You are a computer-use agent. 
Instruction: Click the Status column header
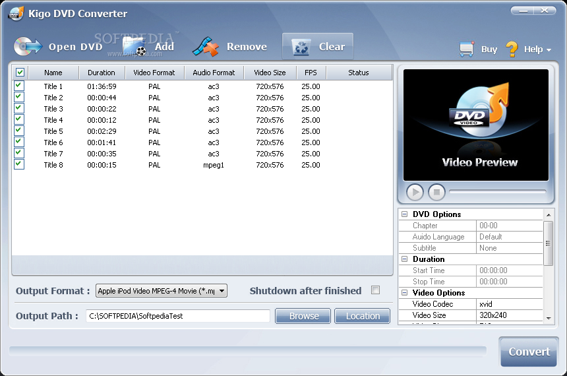click(x=359, y=73)
